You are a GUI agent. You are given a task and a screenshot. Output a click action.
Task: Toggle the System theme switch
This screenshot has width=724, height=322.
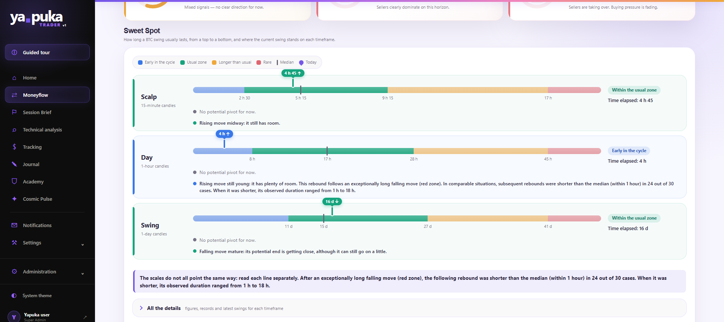(48, 296)
